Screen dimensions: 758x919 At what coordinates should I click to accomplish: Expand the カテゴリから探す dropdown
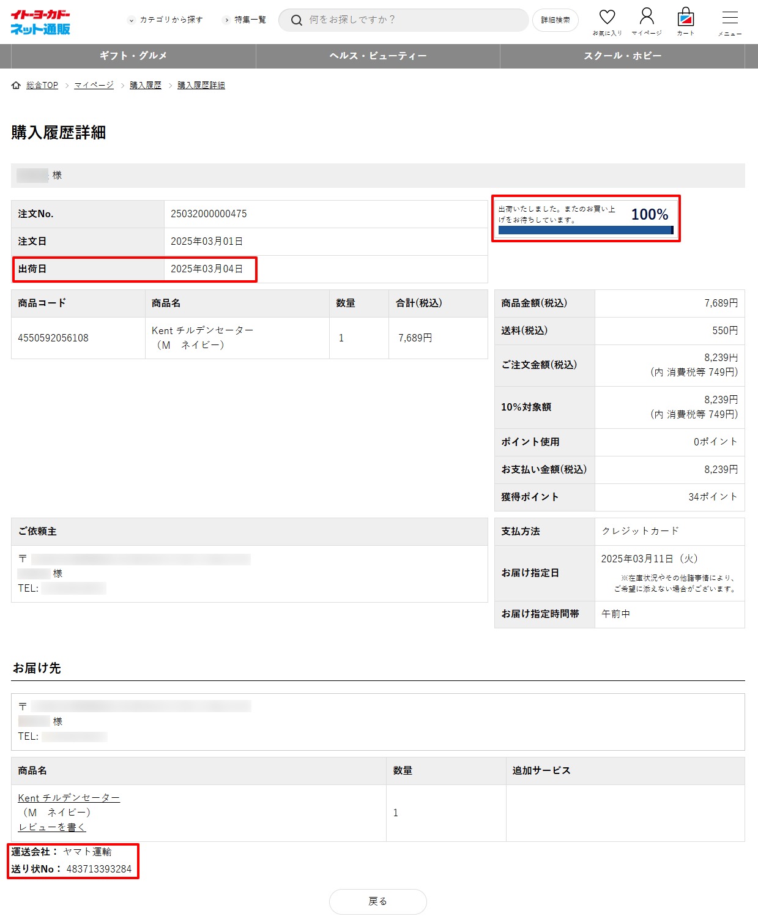[166, 20]
